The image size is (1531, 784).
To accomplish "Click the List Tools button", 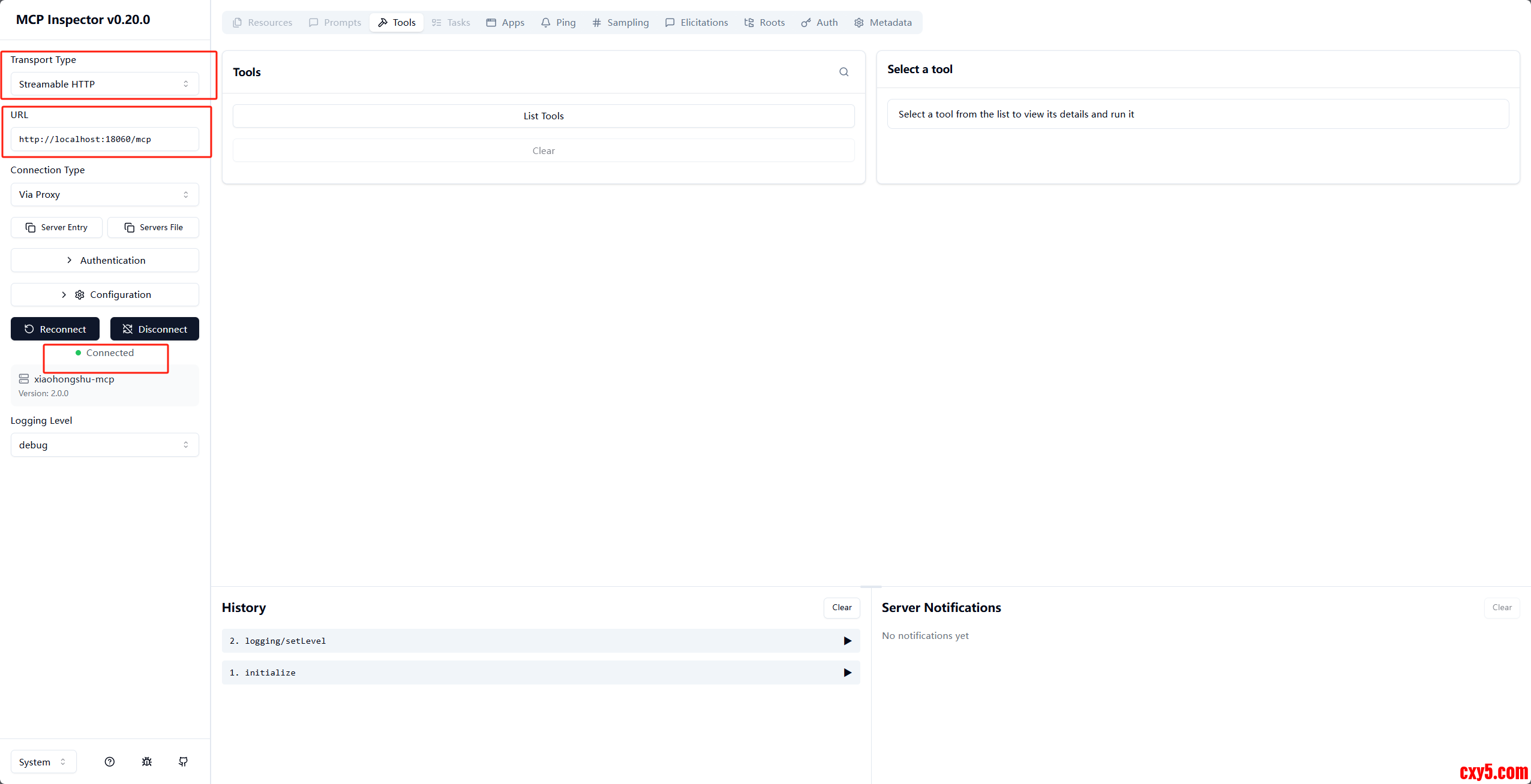I will pyautogui.click(x=544, y=116).
